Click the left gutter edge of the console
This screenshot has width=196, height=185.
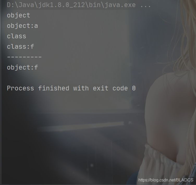1,92
